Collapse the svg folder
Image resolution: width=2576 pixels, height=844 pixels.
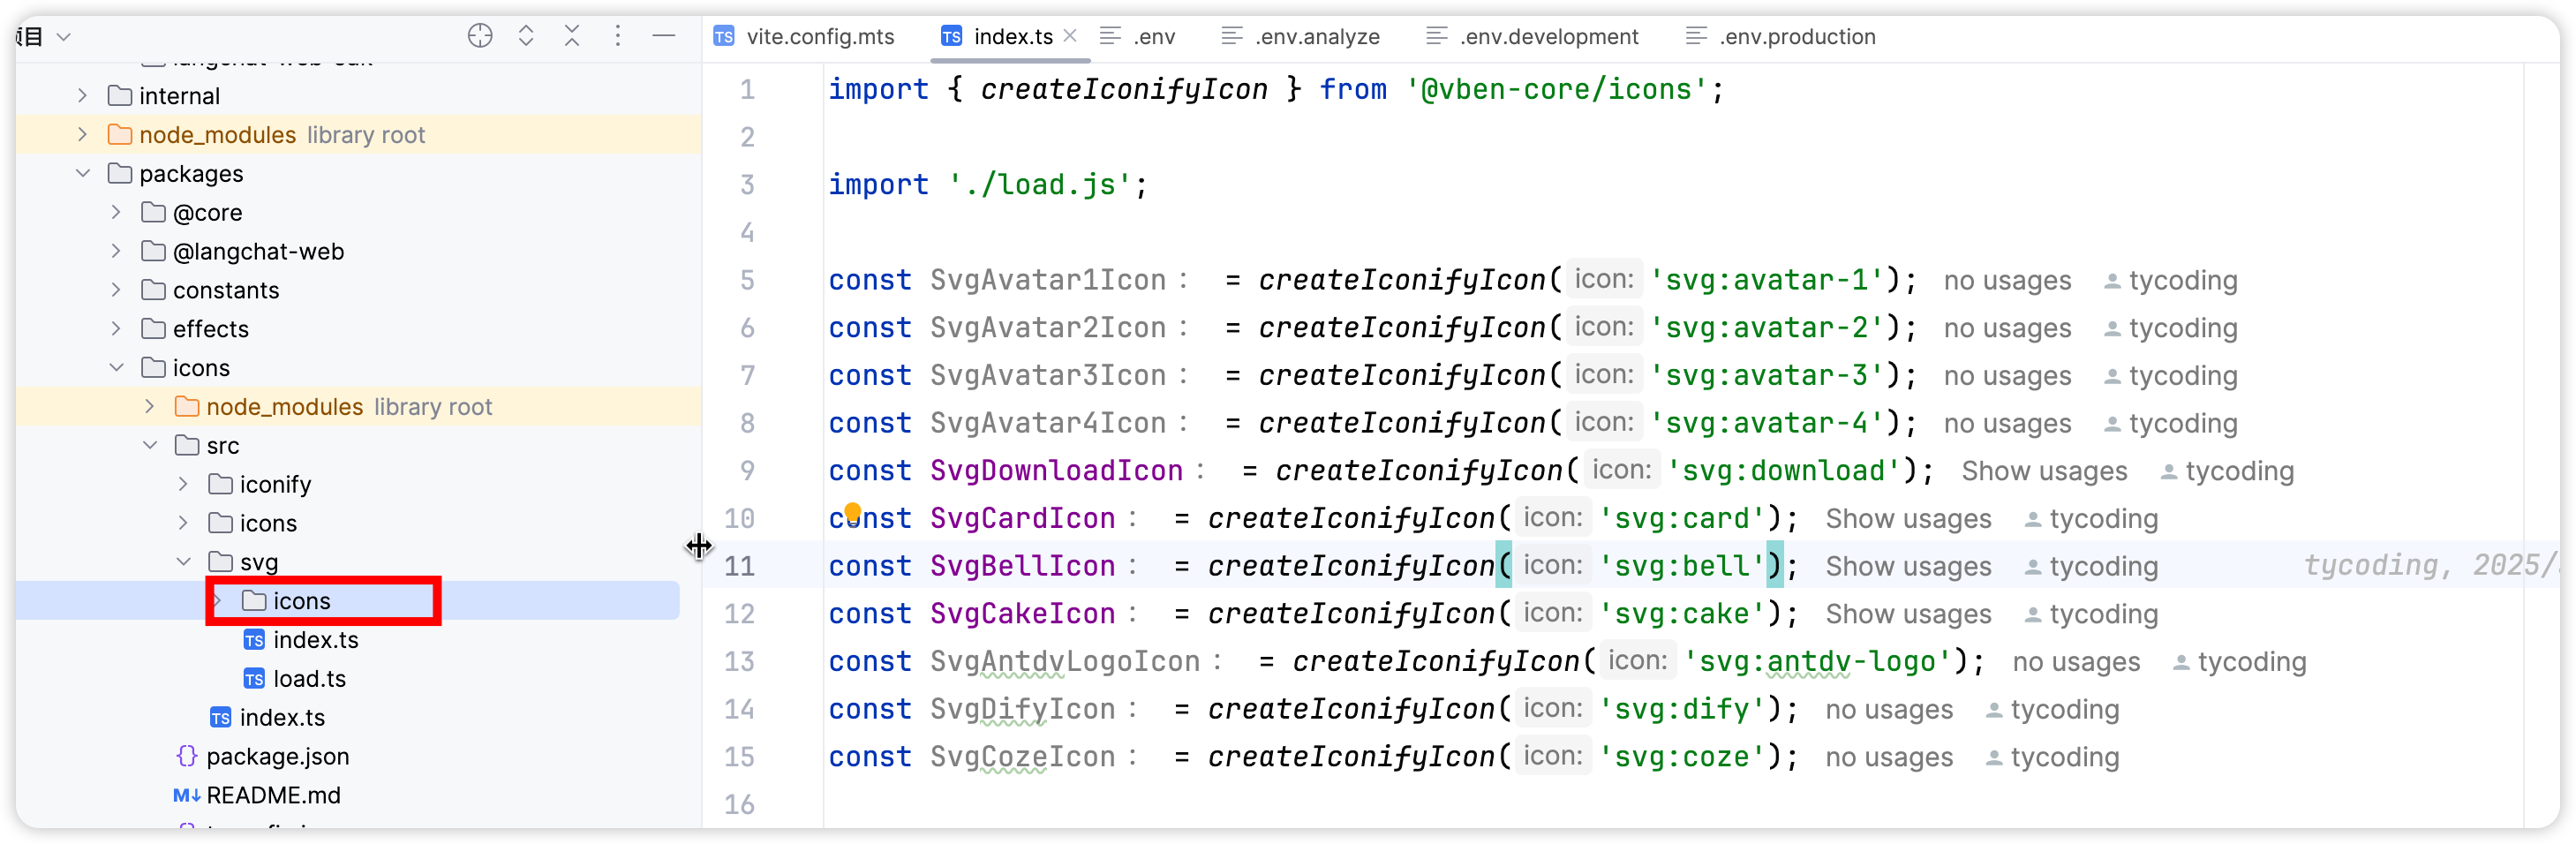183,562
